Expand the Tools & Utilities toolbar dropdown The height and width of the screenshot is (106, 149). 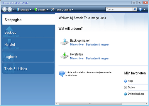(x=73, y=10)
